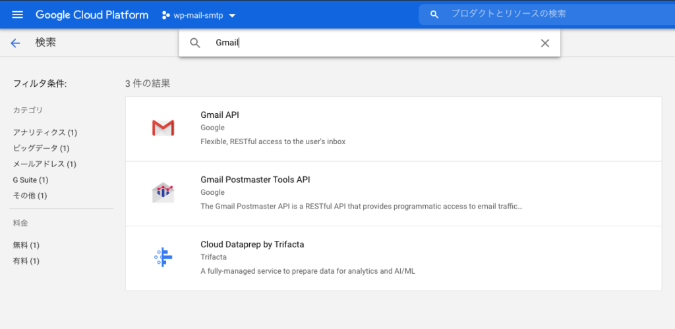Viewport: 675px width, 329px height.
Task: Clear the Gmail search with X icon
Action: click(x=544, y=43)
